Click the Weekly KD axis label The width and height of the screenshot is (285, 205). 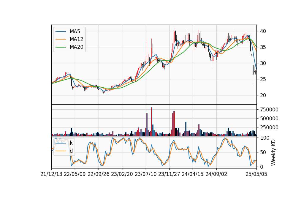click(x=273, y=152)
